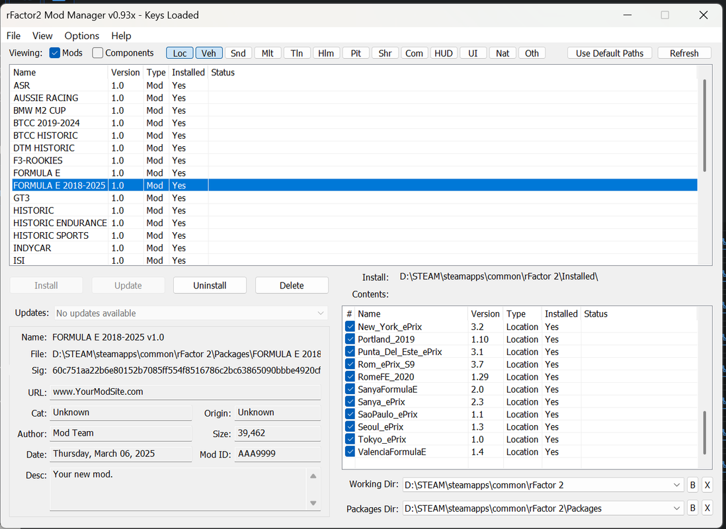Select the ASR mod row
Image resolution: width=726 pixels, height=529 pixels.
coord(354,85)
